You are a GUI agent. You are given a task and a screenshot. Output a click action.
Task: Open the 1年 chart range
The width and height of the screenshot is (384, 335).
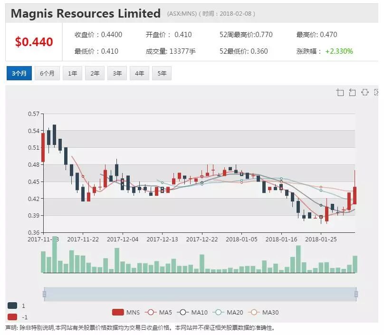[73, 73]
